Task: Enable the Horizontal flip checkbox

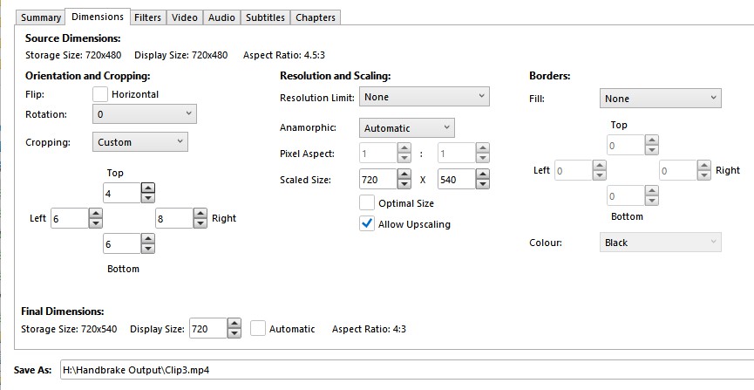Action: coord(100,94)
